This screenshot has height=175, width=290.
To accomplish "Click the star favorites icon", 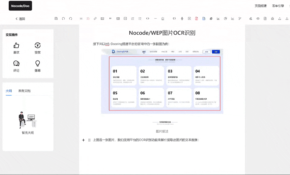I will pyautogui.click(x=272, y=19).
